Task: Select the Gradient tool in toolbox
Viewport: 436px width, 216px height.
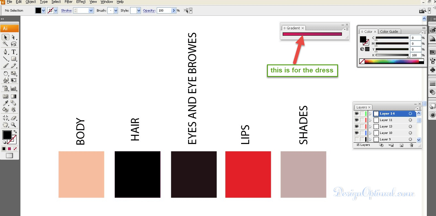Action: [14, 96]
